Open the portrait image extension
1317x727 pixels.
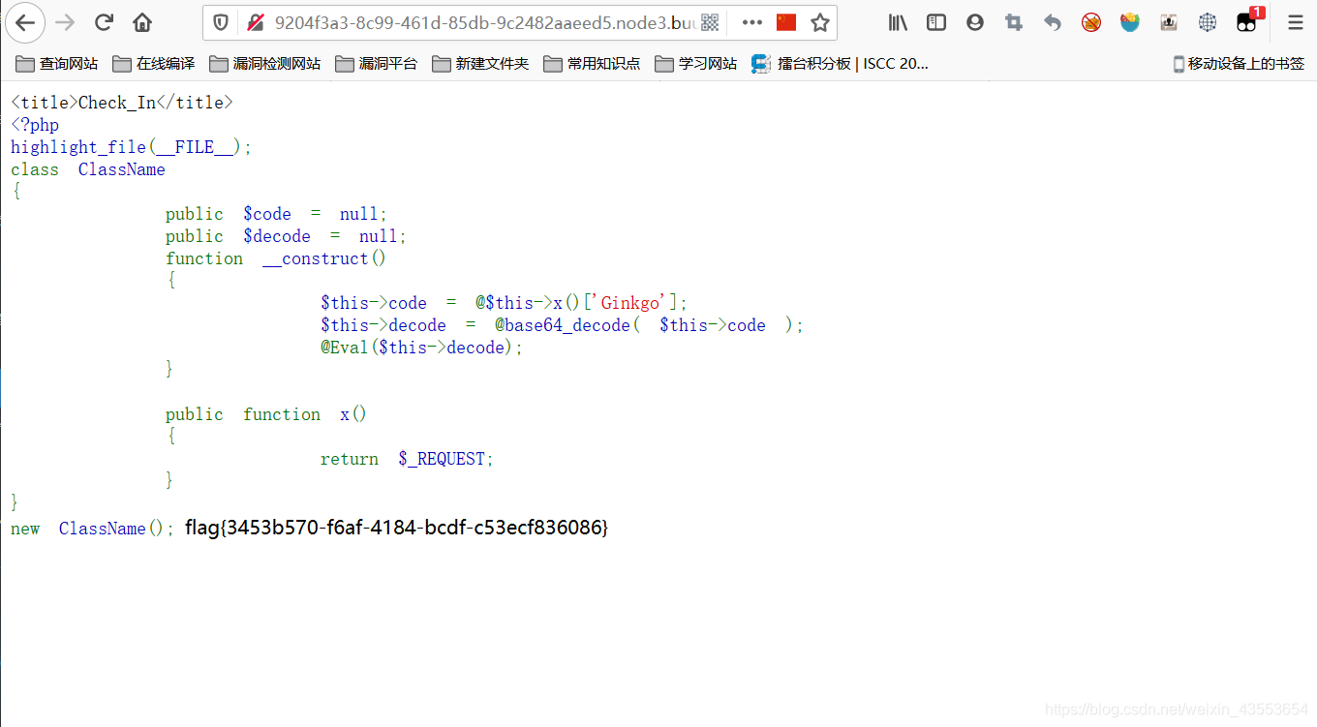(1169, 22)
